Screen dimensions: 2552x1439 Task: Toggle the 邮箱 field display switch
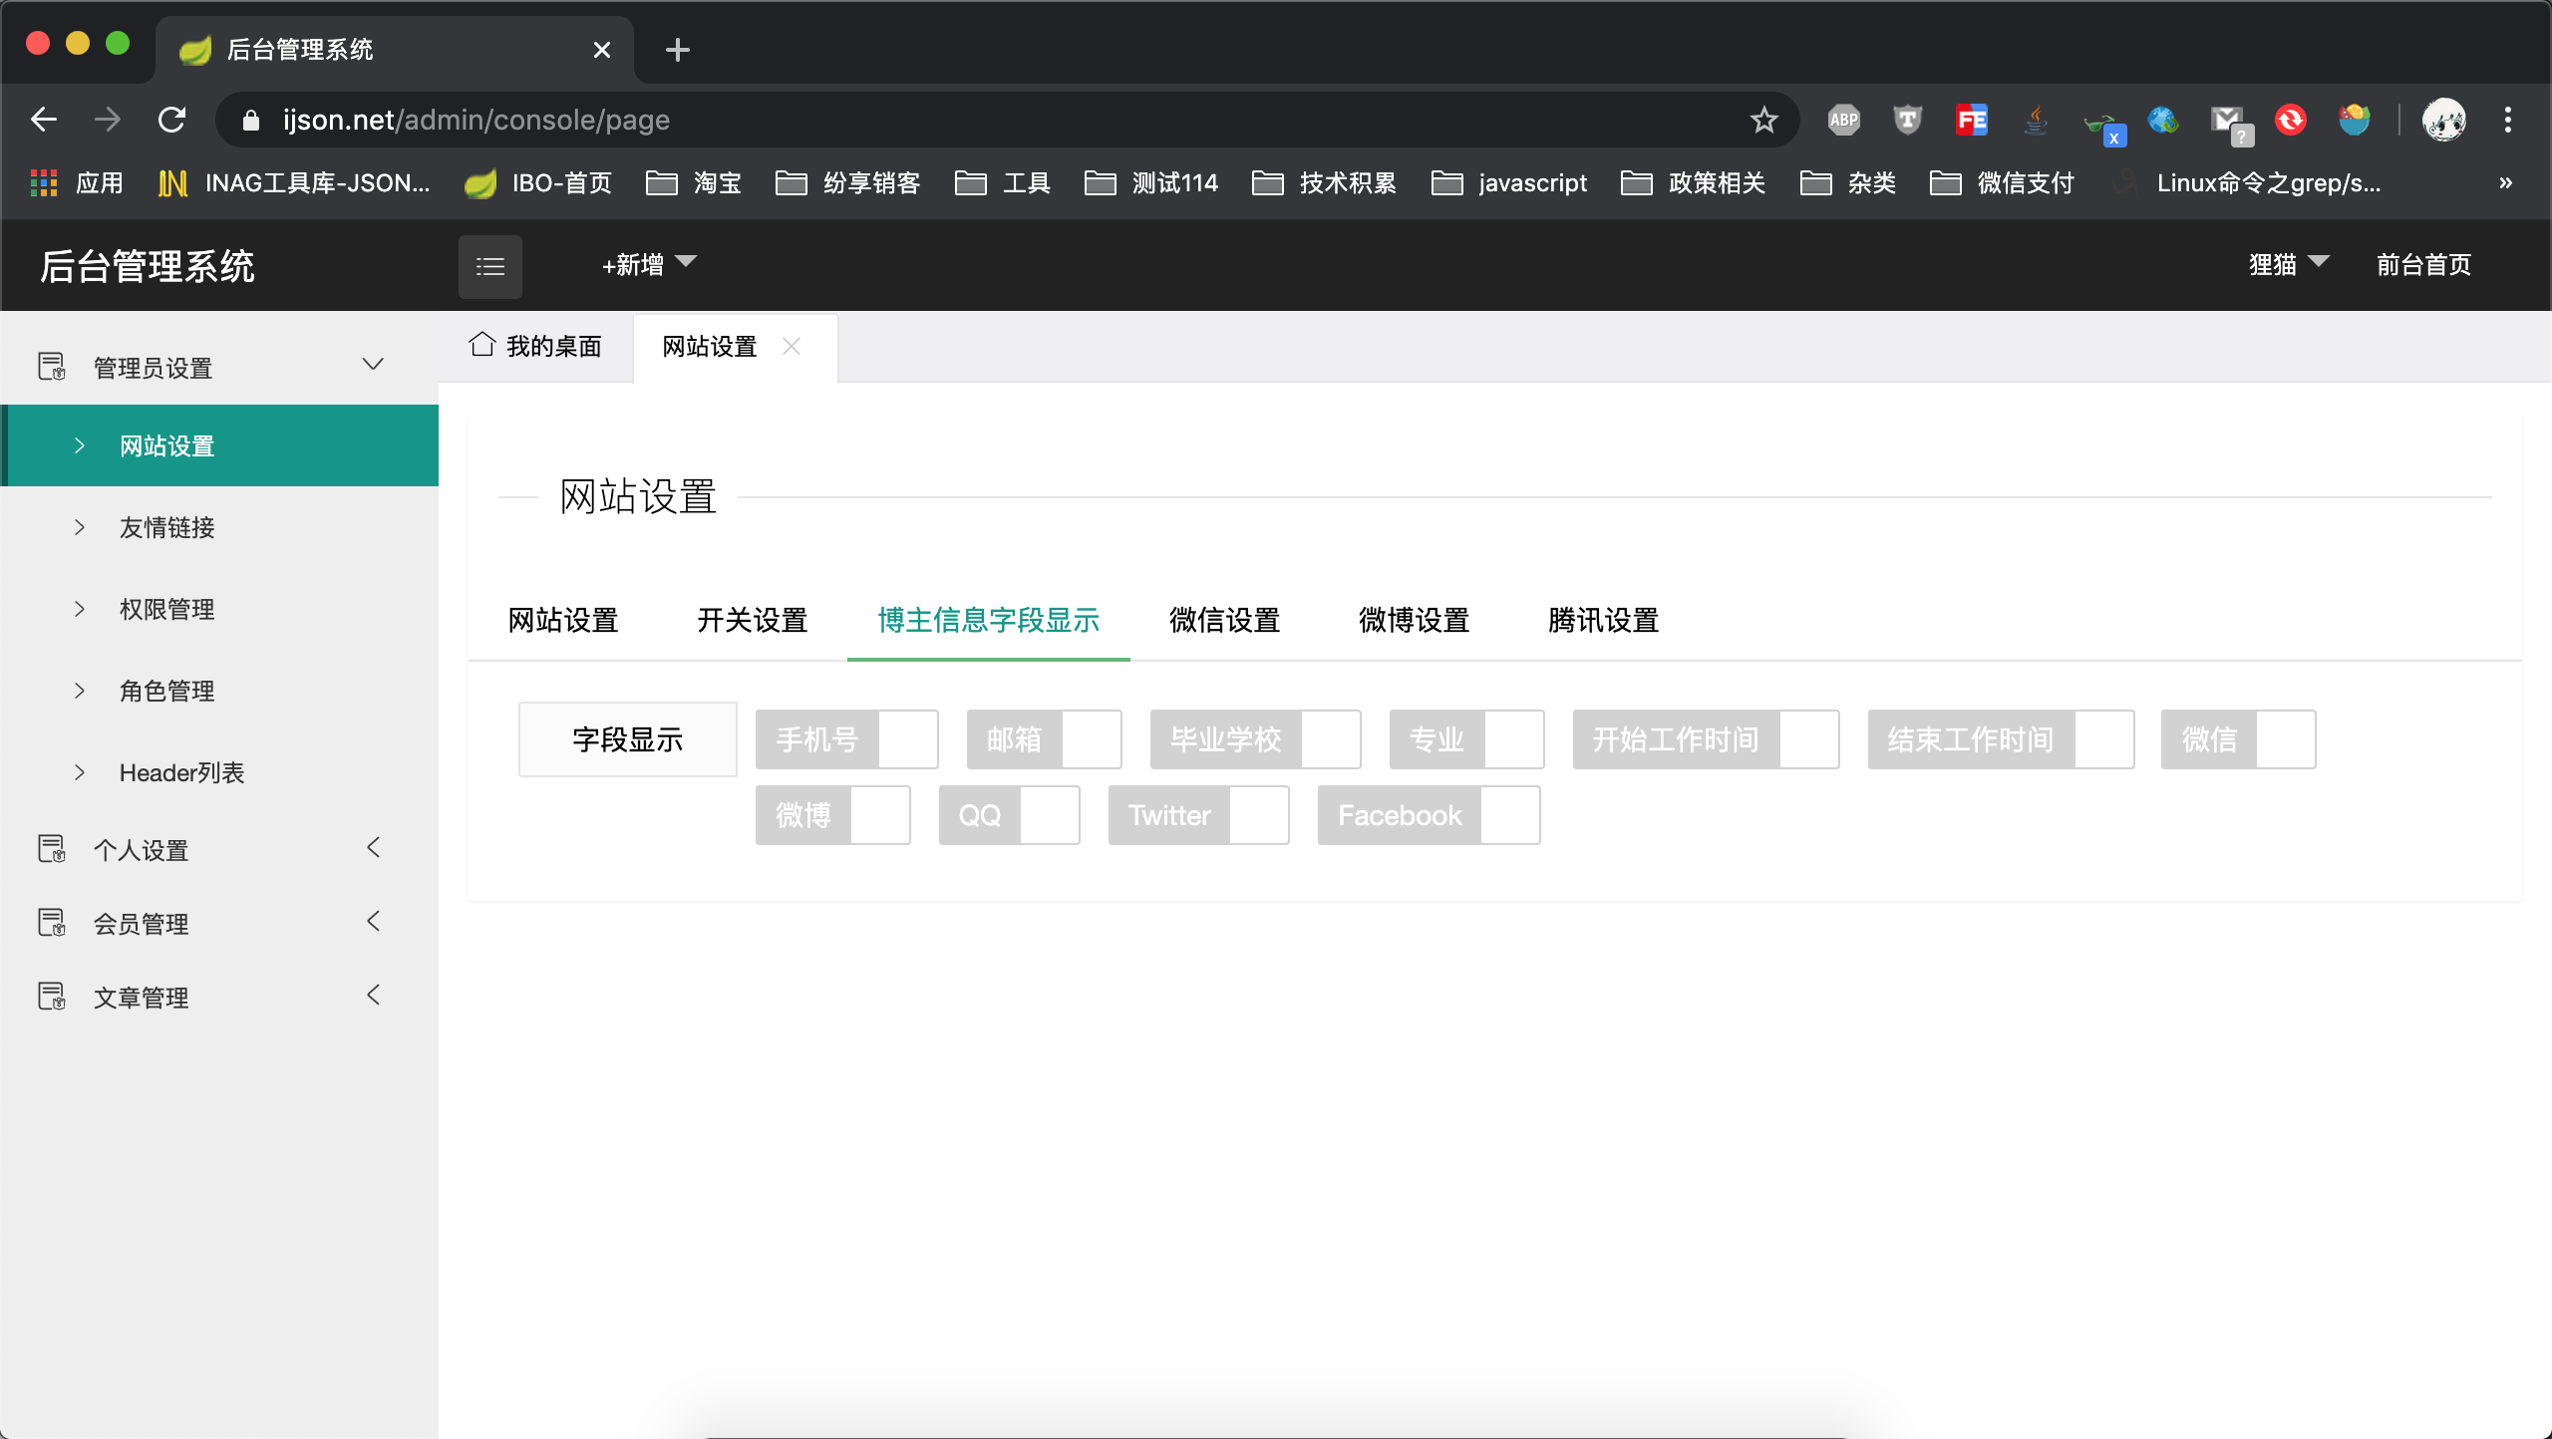pyautogui.click(x=1043, y=739)
